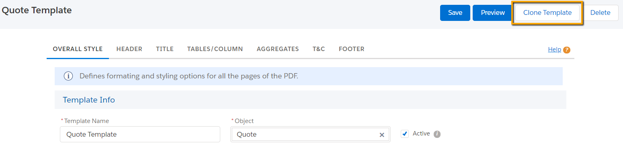
Task: Click the Preview button
Action: (x=493, y=13)
